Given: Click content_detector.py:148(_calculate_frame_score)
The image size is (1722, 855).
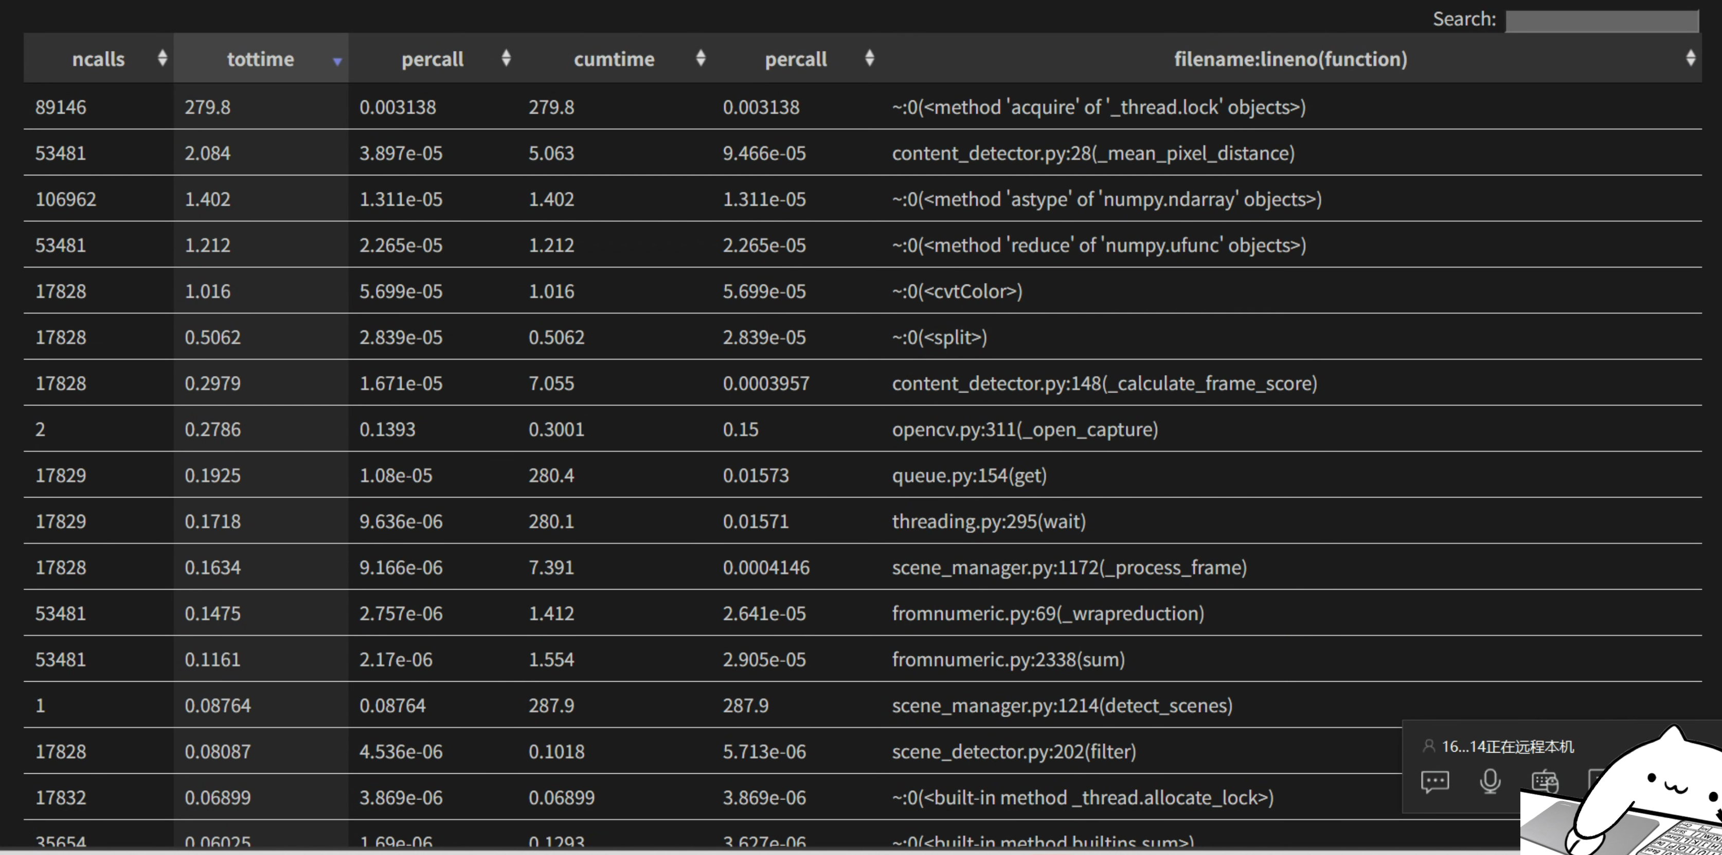Looking at the screenshot, I should [1104, 384].
